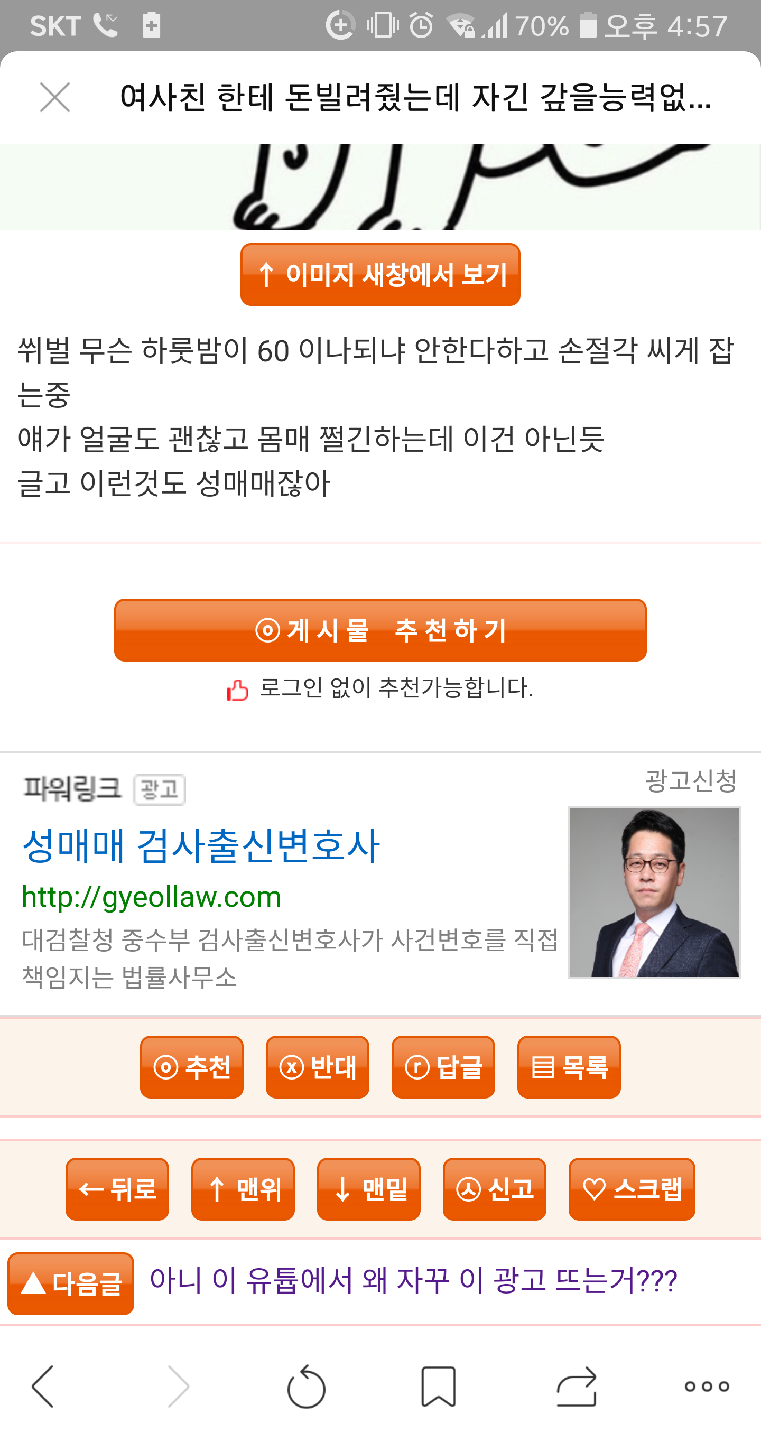Click the 광고신청 link
Image resolution: width=761 pixels, height=1433 pixels.
coord(691,780)
